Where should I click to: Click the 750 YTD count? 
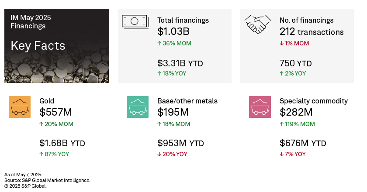295,63
